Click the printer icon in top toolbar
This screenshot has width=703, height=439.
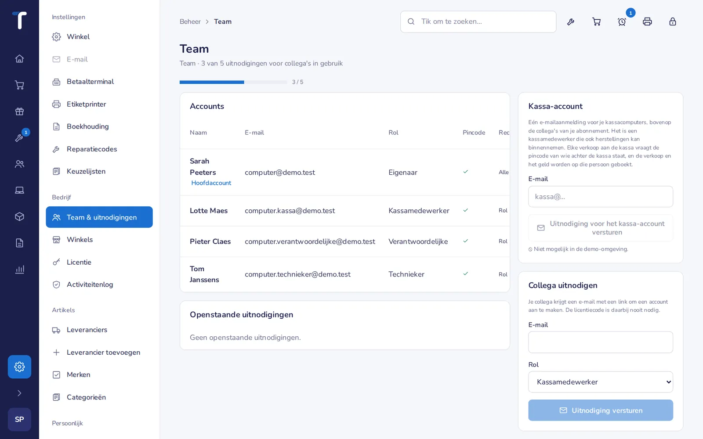click(x=647, y=22)
